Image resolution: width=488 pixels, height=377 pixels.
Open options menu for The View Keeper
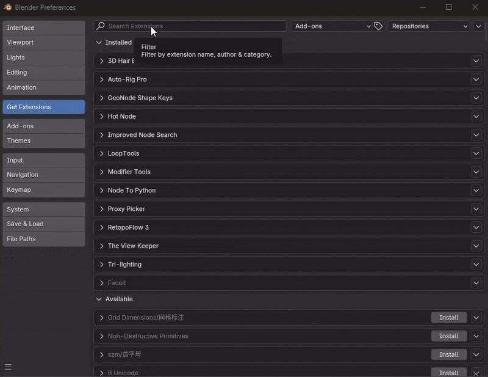[476, 246]
